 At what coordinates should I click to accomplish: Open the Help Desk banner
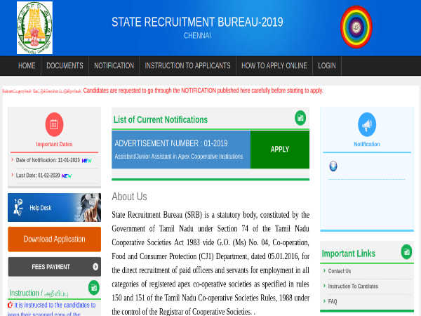(54, 208)
